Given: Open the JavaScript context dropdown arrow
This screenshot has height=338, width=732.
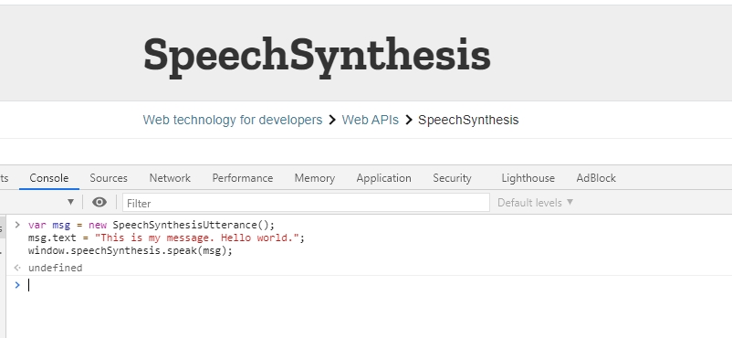Looking at the screenshot, I should (70, 203).
